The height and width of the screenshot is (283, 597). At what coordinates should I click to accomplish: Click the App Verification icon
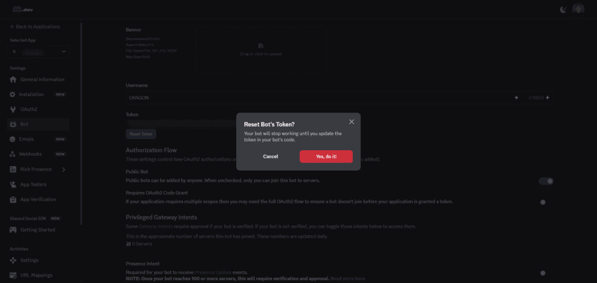click(x=13, y=199)
